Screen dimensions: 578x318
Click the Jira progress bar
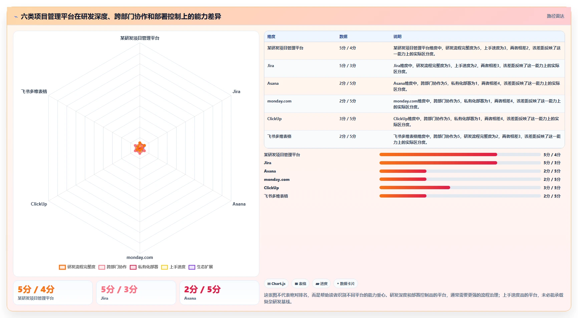(460, 163)
